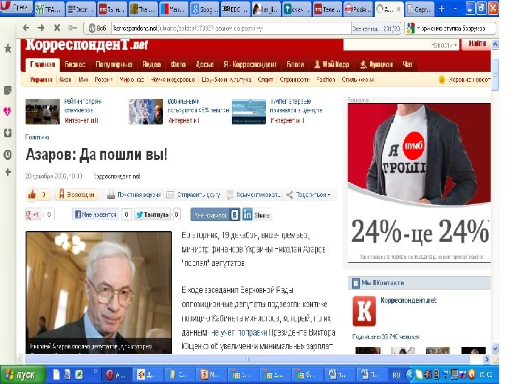Image resolution: width=512 pixels, height=384 pixels.
Task: Open the search category 'Новости' dropdown
Action: pos(444,45)
